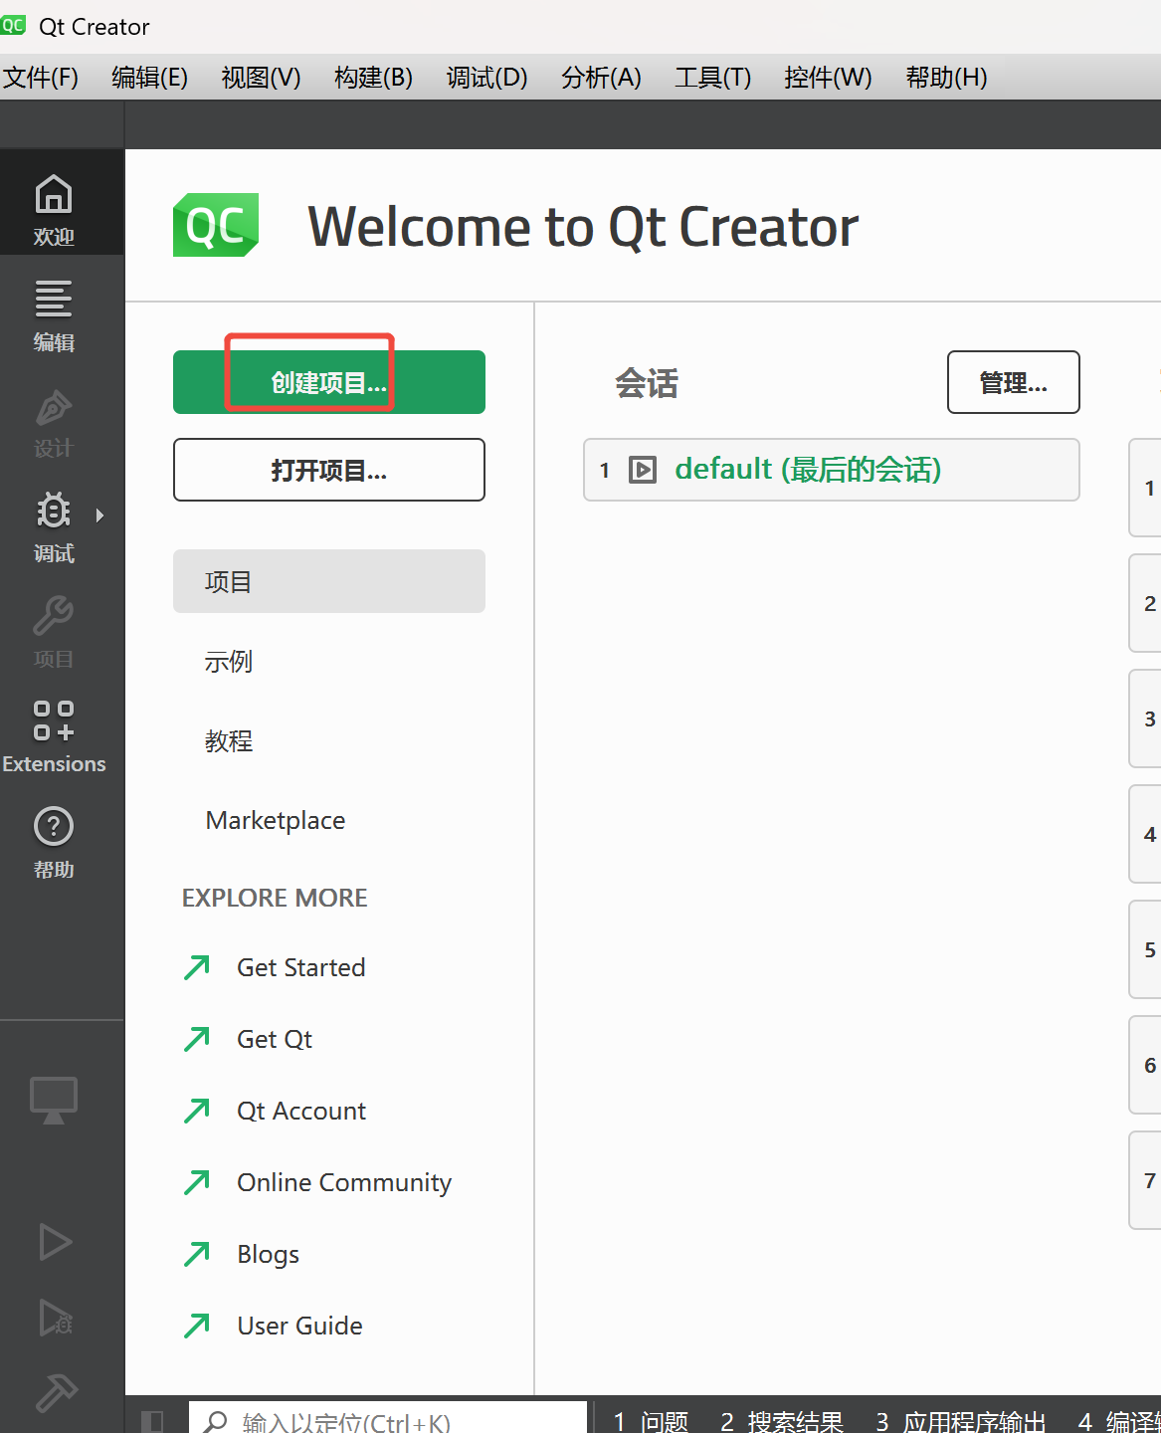Click the arrow icon beside Online Community
The image size is (1161, 1433).
pos(197,1182)
